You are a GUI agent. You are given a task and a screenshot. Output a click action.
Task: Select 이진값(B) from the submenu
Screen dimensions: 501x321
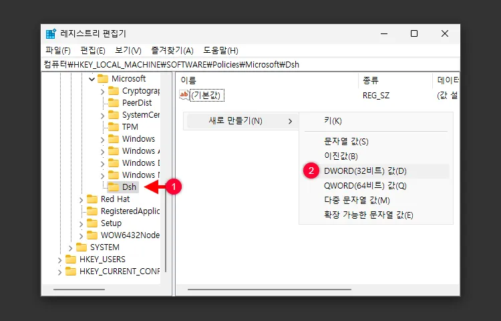375,156
